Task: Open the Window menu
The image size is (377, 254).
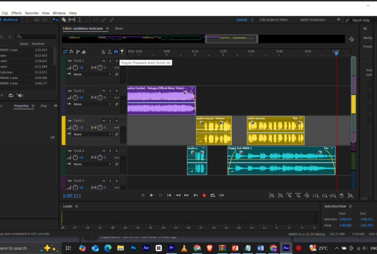Action: pos(59,13)
